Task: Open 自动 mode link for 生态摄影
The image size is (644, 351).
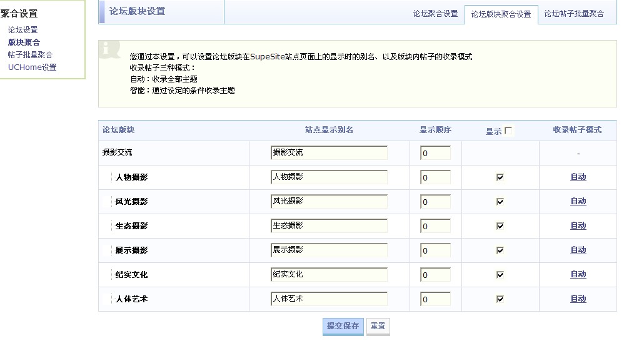Action: tap(578, 225)
